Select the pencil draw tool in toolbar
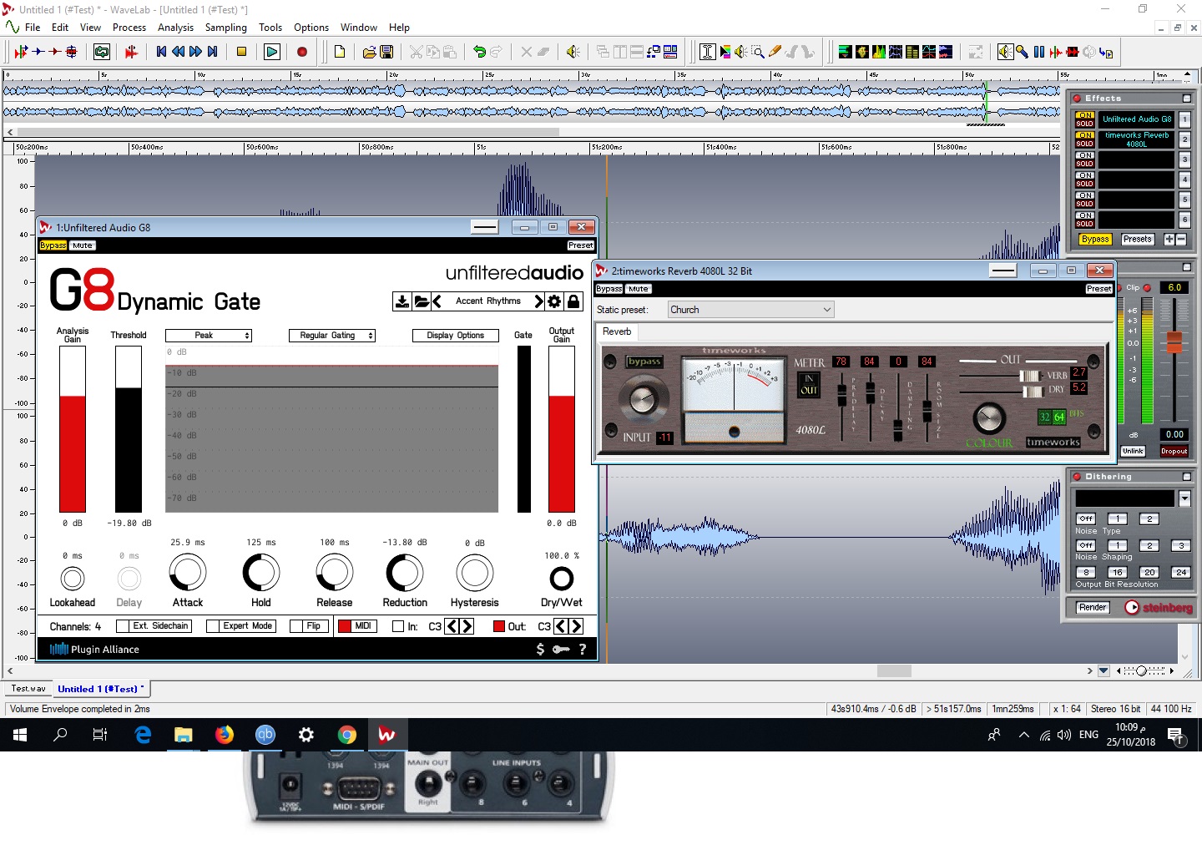The image size is (1202, 855). [x=775, y=52]
